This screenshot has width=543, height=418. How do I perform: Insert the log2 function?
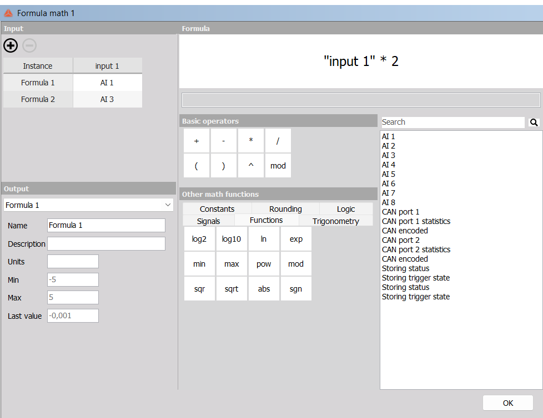(199, 239)
